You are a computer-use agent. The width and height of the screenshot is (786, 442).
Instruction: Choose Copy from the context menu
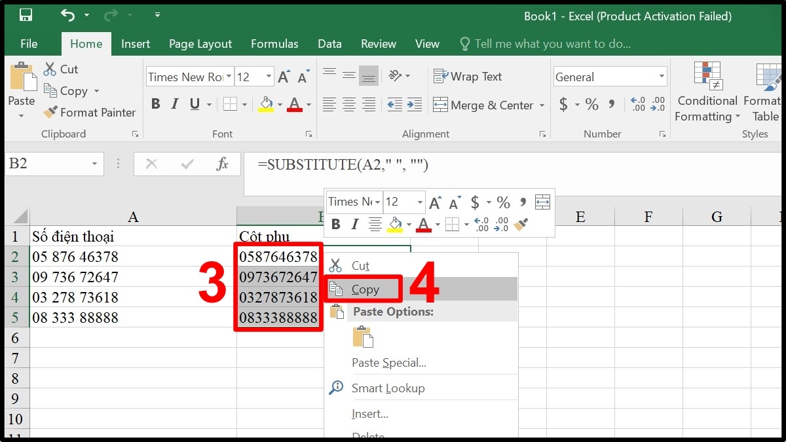pos(365,289)
